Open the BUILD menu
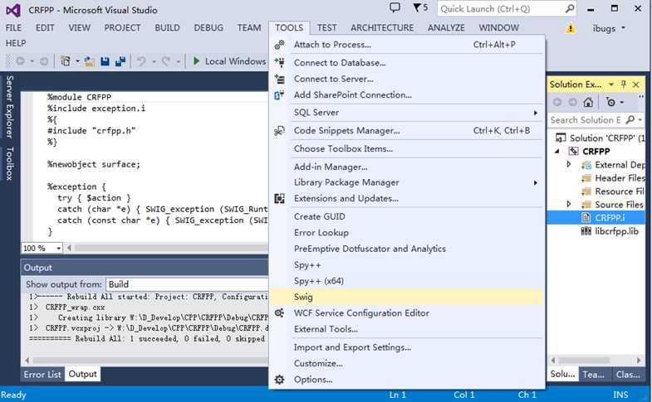The image size is (652, 402). (x=167, y=28)
